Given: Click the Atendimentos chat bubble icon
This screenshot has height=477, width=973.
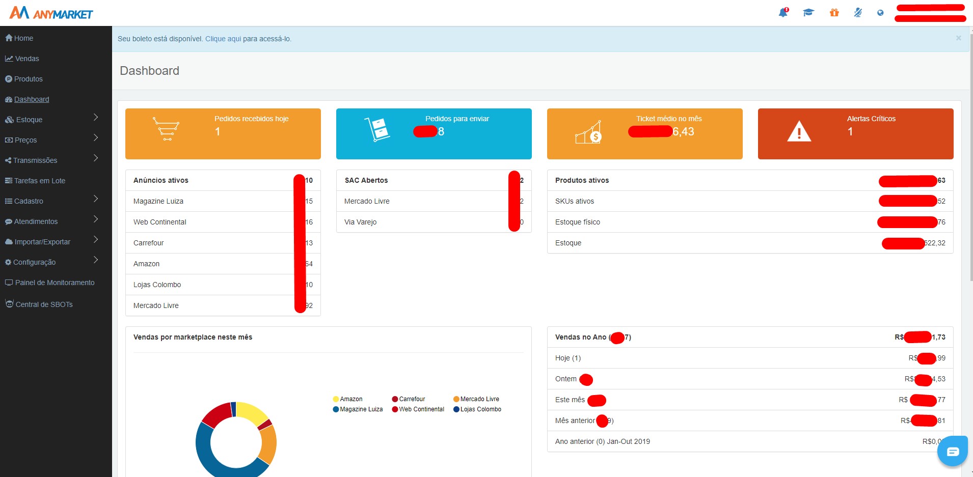Looking at the screenshot, I should [9, 221].
